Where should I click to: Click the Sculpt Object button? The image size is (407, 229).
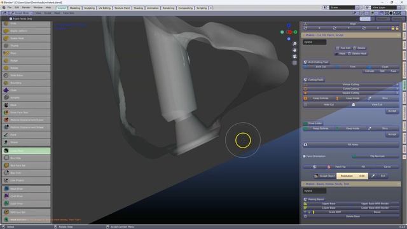tap(324, 176)
